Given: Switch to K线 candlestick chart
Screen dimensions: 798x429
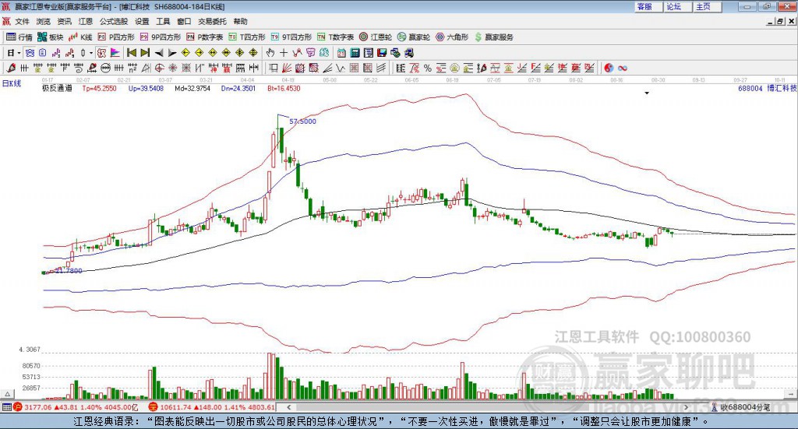Looking at the screenshot, I should click(80, 37).
